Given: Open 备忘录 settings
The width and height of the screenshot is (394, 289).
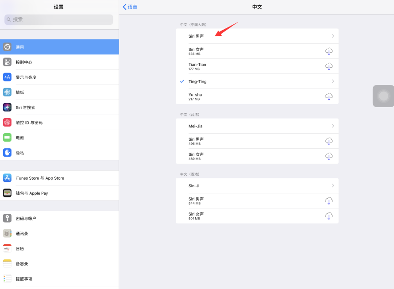Looking at the screenshot, I should click(59, 263).
